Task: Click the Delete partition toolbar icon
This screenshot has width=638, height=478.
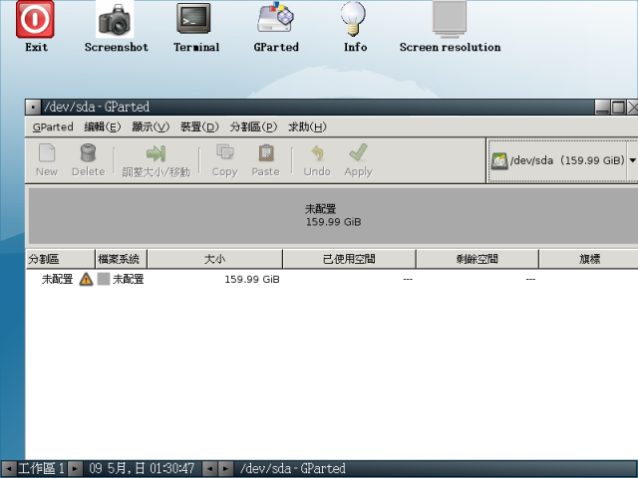Action: click(x=89, y=160)
